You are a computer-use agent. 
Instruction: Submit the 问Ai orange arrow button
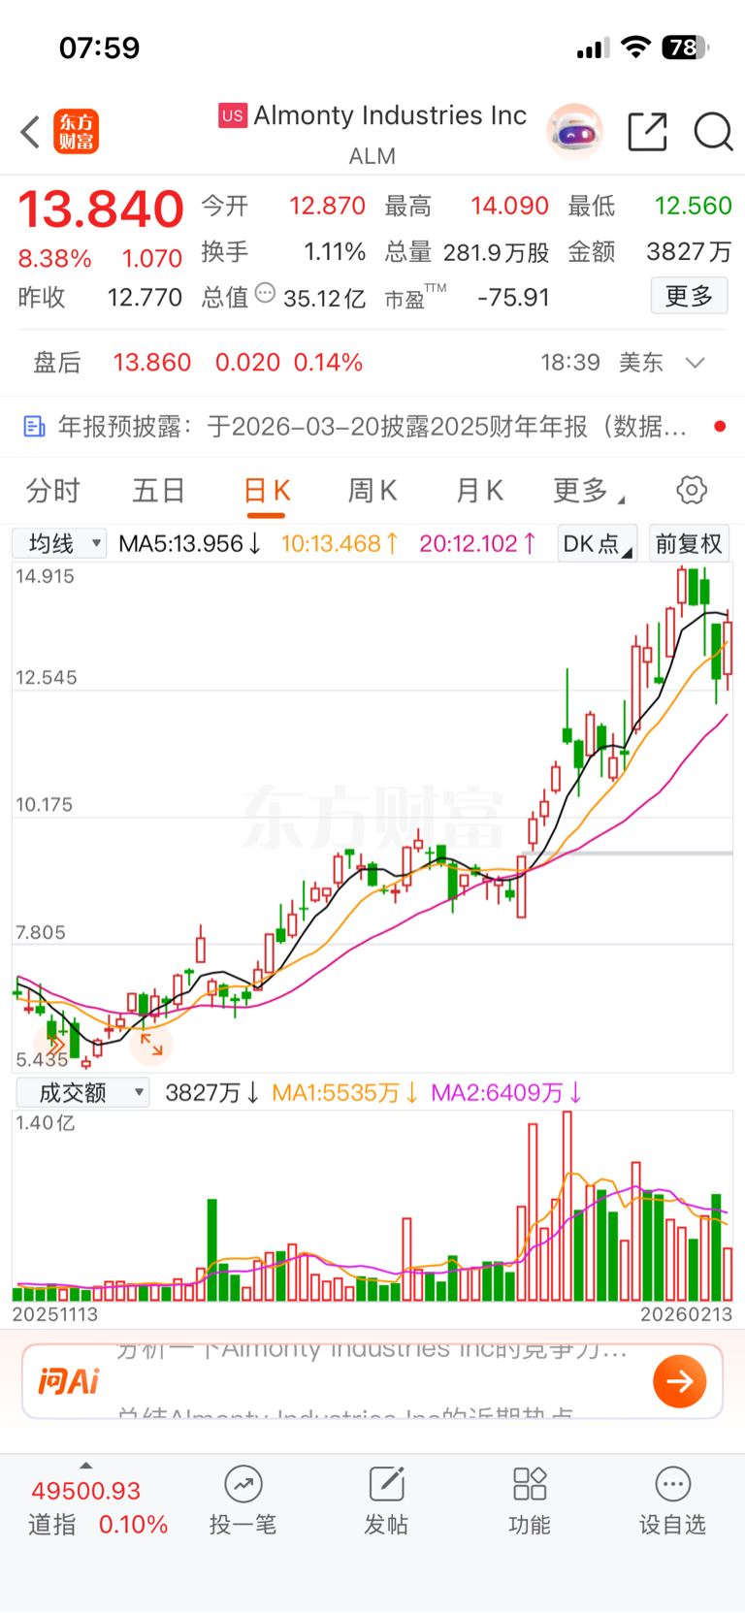point(680,1381)
